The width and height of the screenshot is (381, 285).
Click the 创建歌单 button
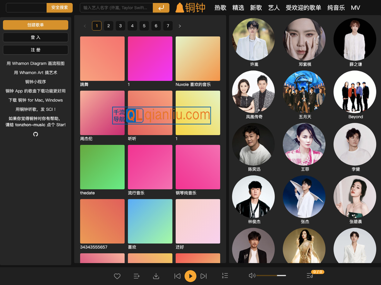(35, 25)
